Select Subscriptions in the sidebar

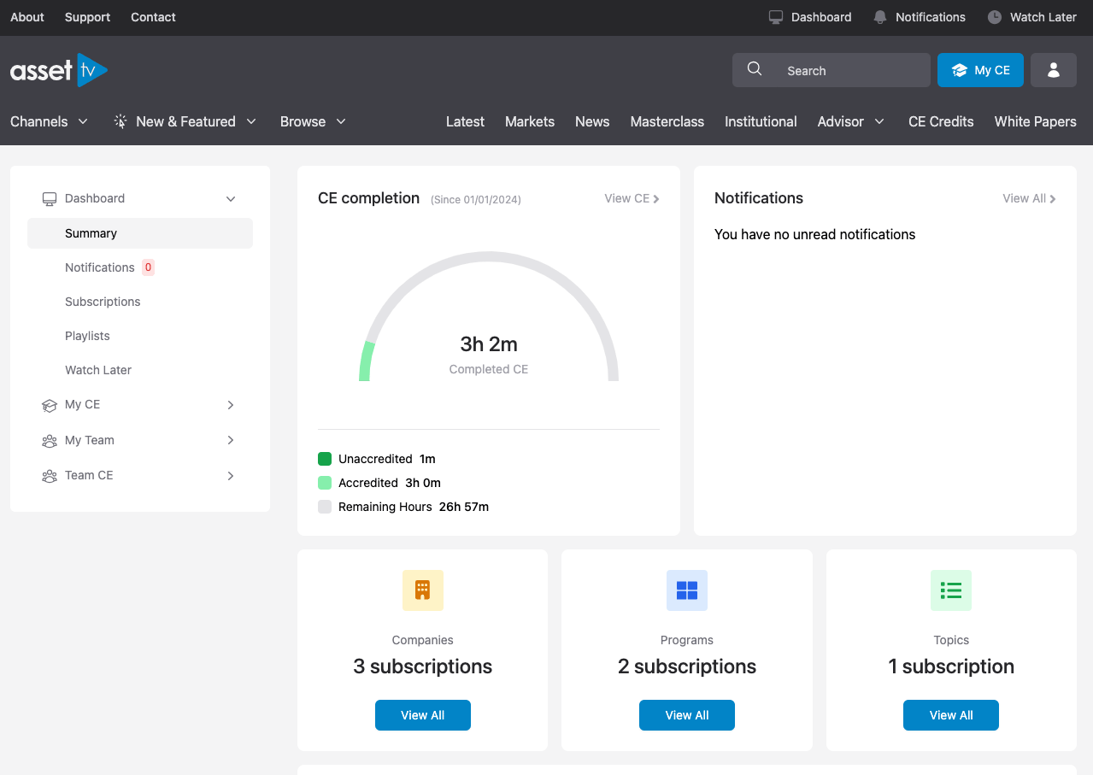pyautogui.click(x=103, y=302)
